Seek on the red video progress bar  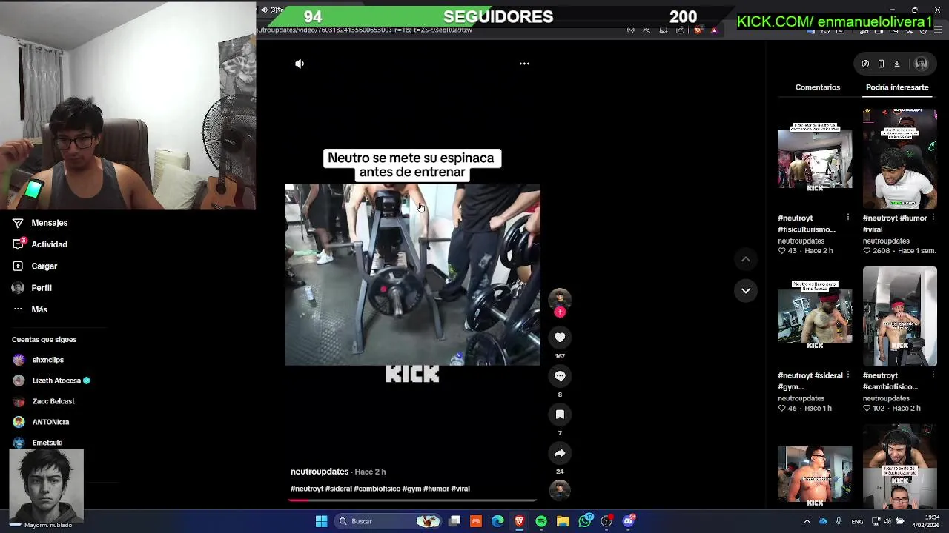pyautogui.click(x=412, y=500)
